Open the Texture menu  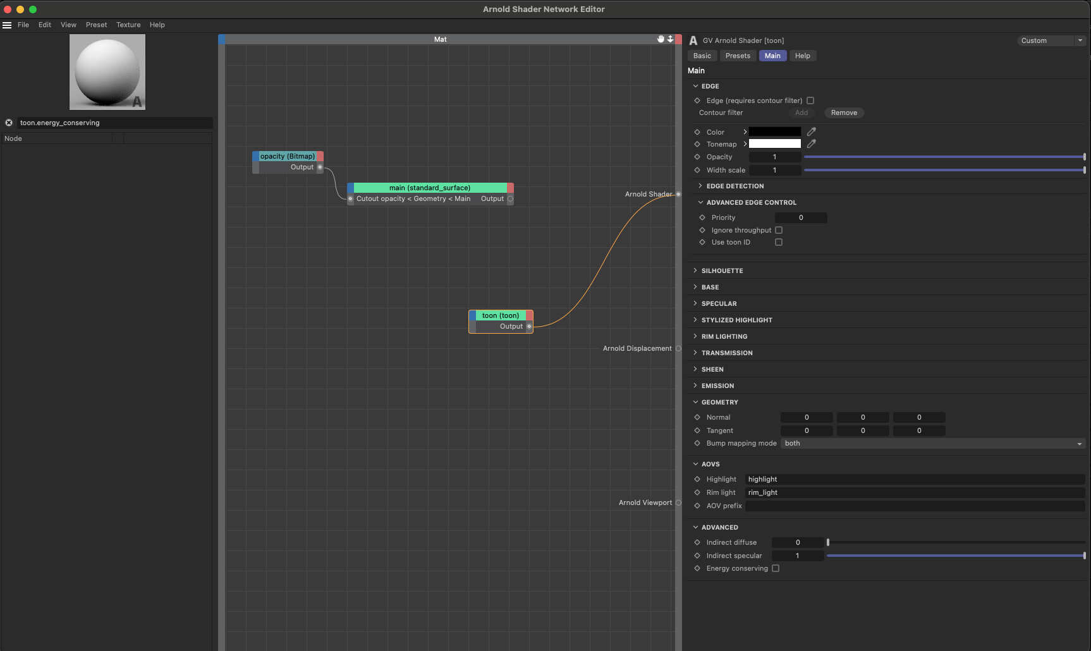pyautogui.click(x=128, y=25)
